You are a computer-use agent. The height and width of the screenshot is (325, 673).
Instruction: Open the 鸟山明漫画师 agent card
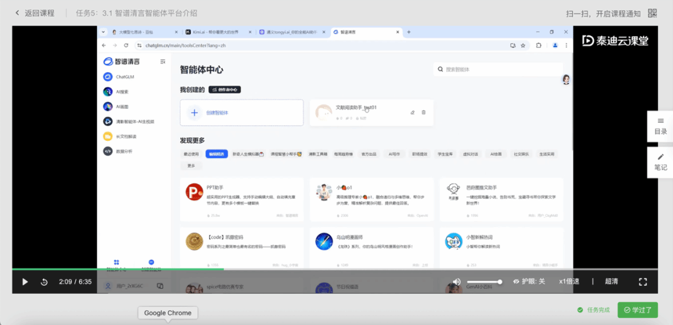pyautogui.click(x=371, y=249)
